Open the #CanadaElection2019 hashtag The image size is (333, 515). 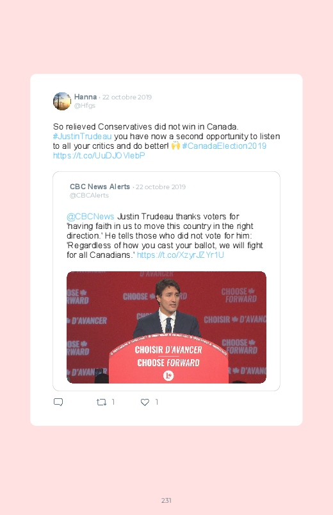click(224, 146)
